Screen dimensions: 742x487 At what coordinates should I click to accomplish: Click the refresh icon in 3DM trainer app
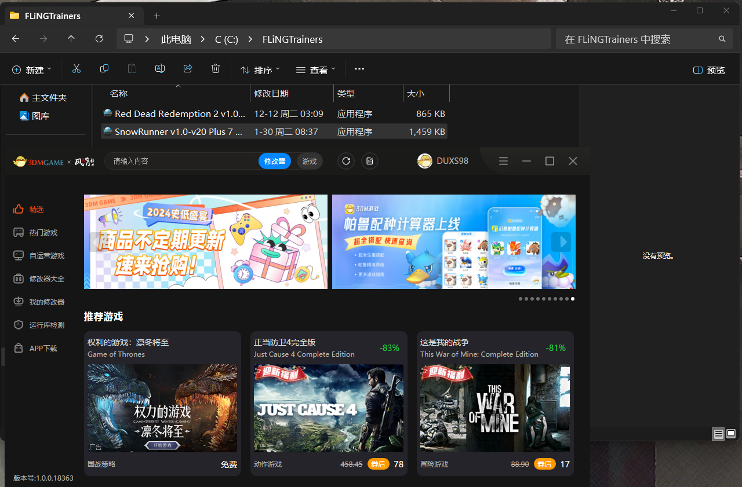(x=346, y=161)
